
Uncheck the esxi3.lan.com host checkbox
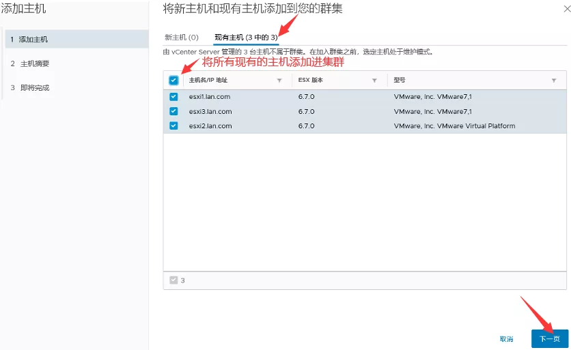173,111
